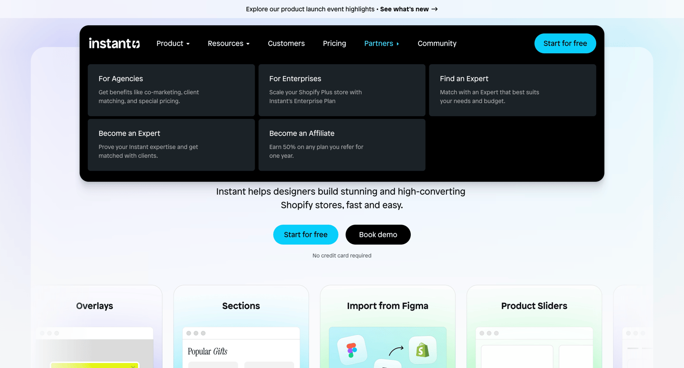The height and width of the screenshot is (368, 684).
Task: Open the Pricing page
Action: pos(334,43)
